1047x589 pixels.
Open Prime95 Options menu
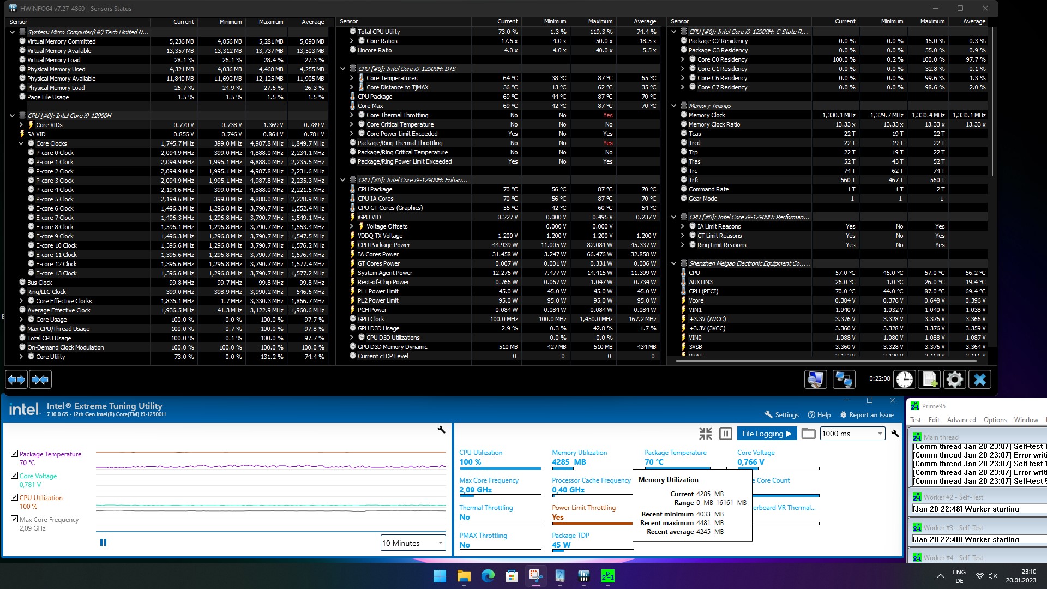click(995, 420)
